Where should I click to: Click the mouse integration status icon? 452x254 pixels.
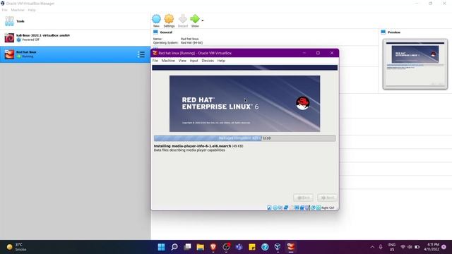coord(313,207)
